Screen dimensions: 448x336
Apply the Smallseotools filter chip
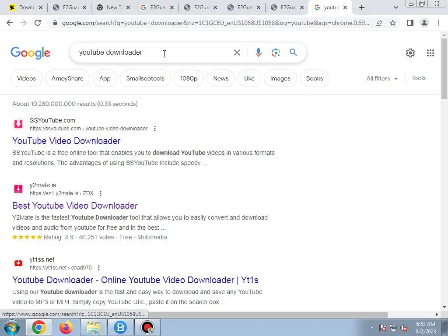coord(145,78)
